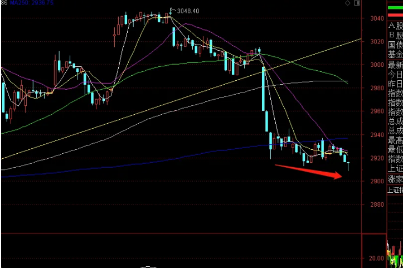The height and width of the screenshot is (268, 403).
Task: Click the 最新 row in side panel
Action: 395,65
